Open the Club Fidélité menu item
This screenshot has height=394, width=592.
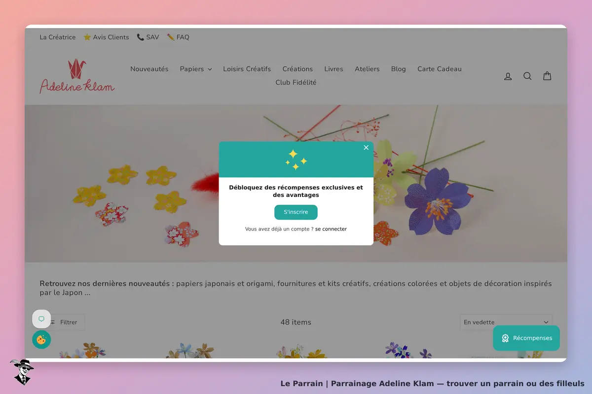click(x=296, y=82)
